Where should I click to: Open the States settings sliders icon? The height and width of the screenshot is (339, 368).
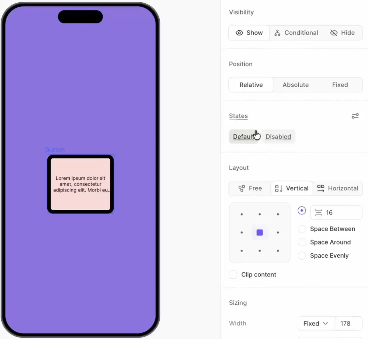point(355,116)
